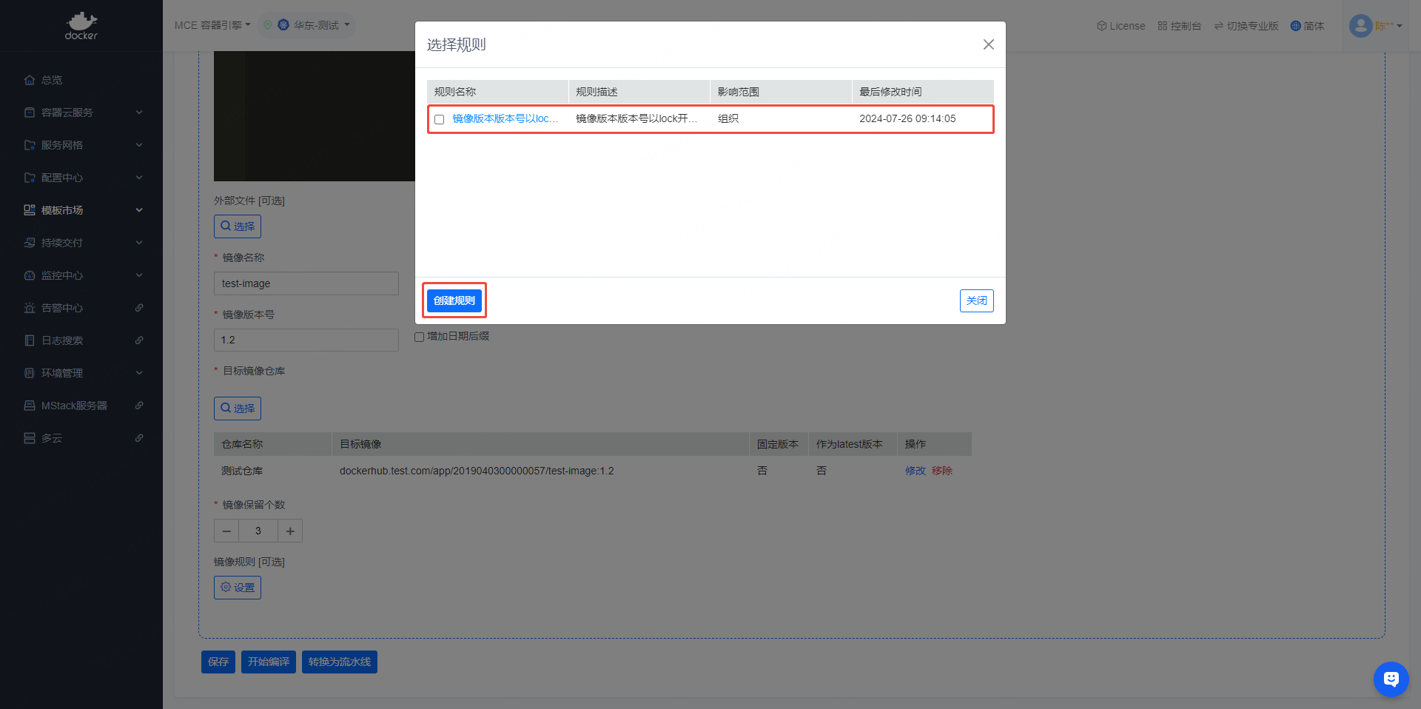Screen dimensions: 1421x709
Task: Click the 多云 sidebar icon
Action: point(30,438)
